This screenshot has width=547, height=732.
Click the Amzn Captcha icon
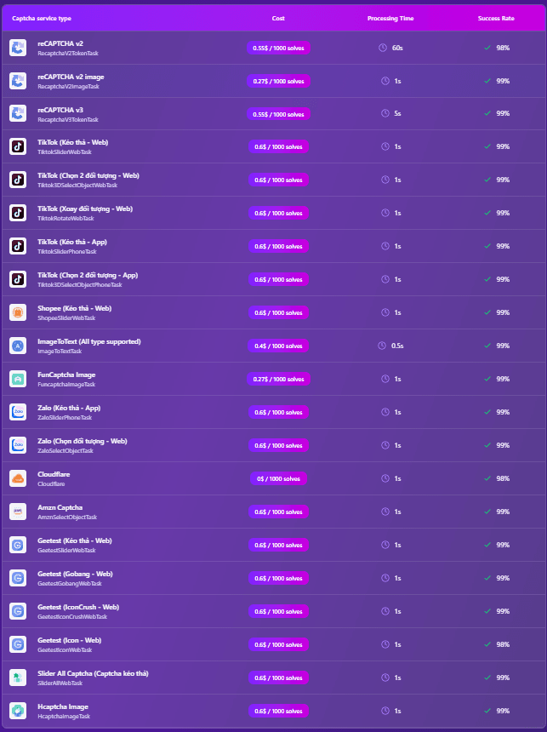[18, 512]
